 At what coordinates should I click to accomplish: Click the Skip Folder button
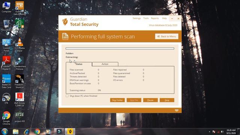tap(117, 100)
